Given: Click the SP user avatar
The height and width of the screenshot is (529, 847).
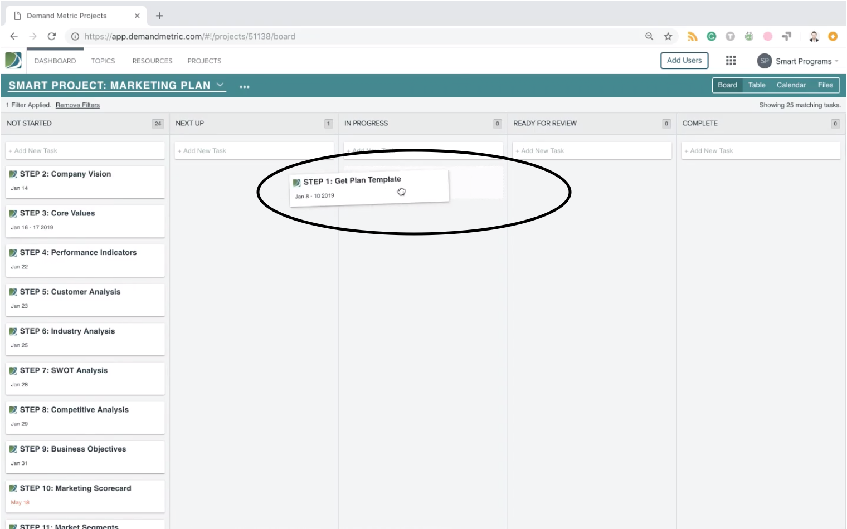Looking at the screenshot, I should (x=764, y=61).
